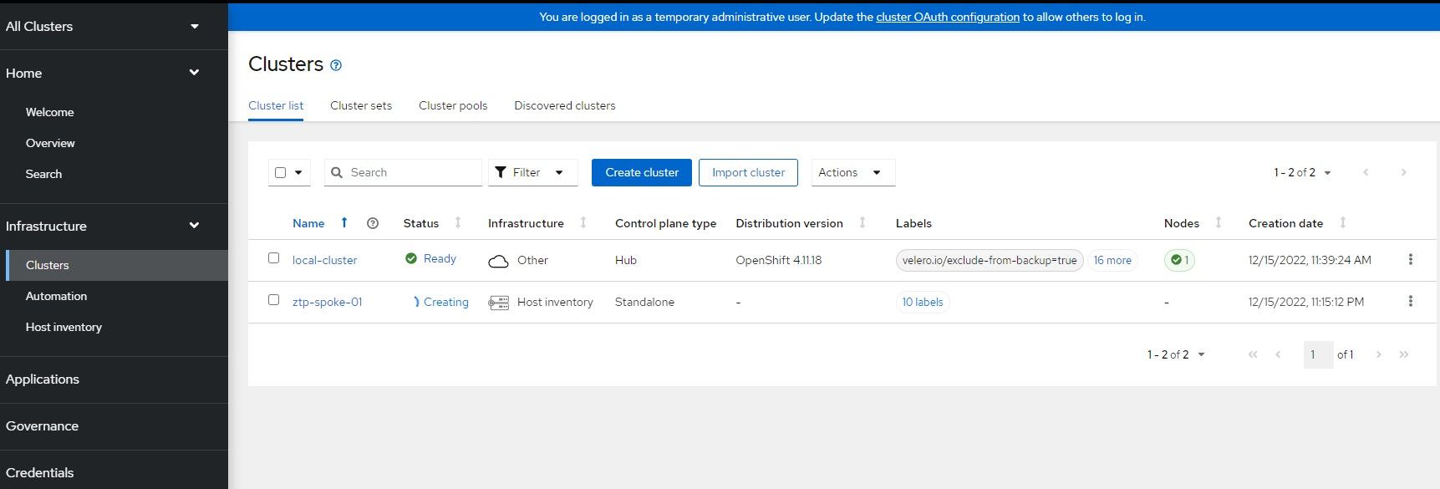This screenshot has height=489, width=1440.
Task: Switch to Cluster pools tab
Action: click(453, 105)
